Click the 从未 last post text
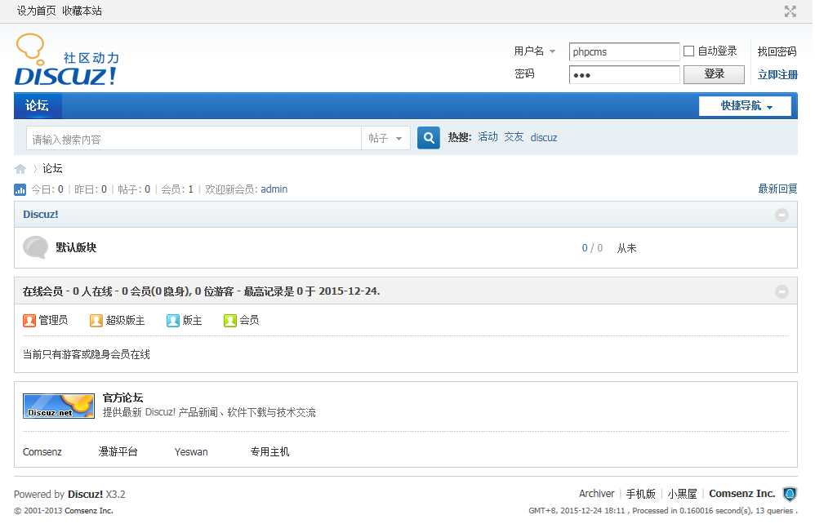815x524 pixels. pos(627,248)
